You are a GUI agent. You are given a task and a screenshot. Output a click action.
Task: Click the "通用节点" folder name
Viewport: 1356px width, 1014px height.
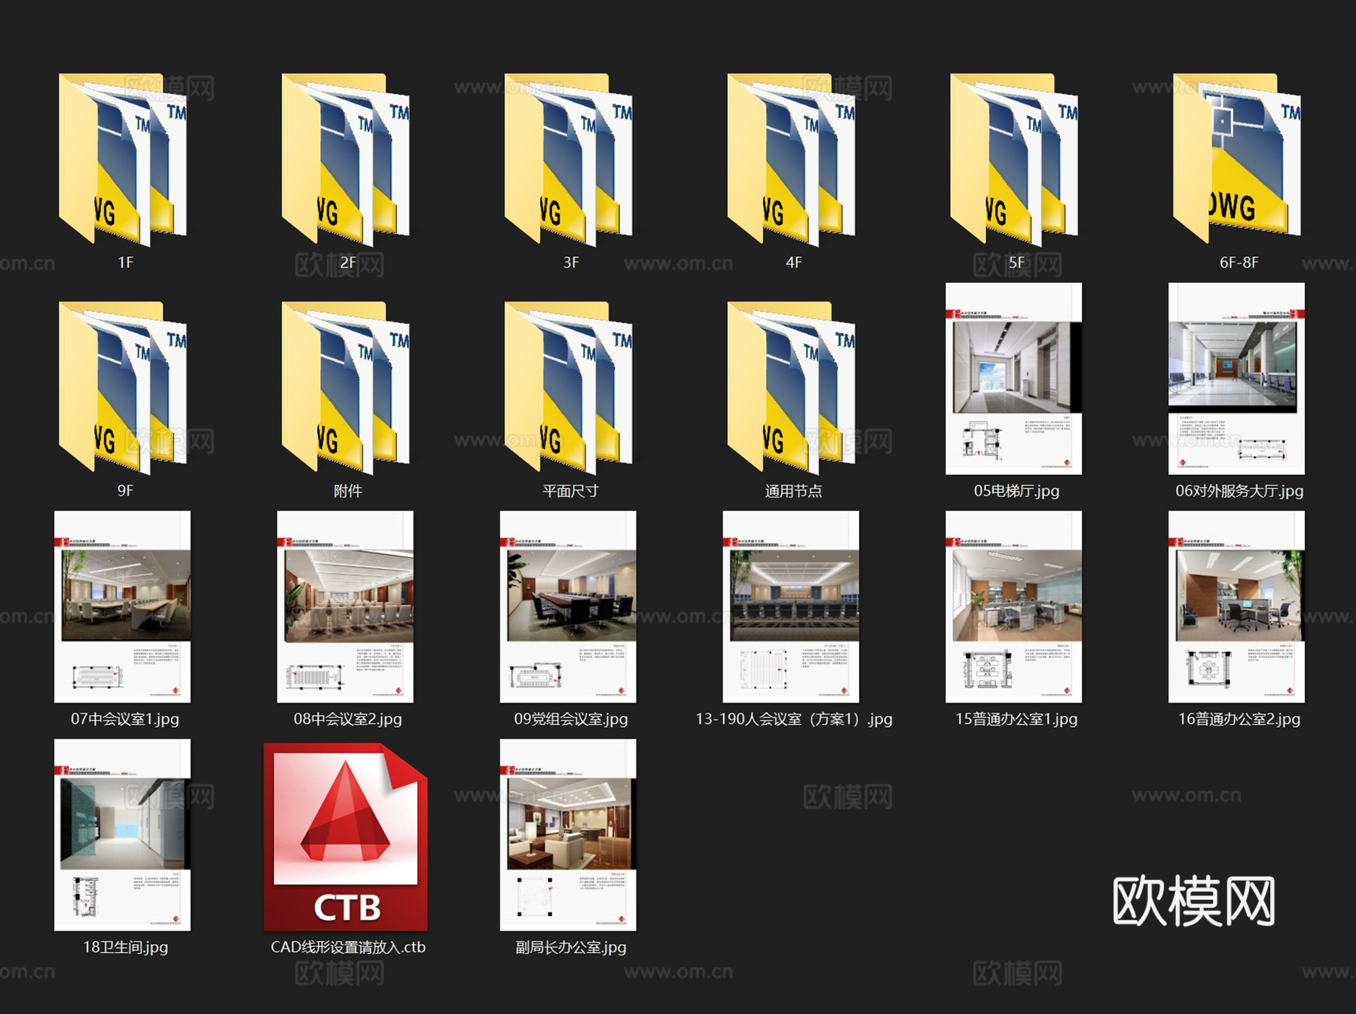click(x=794, y=491)
